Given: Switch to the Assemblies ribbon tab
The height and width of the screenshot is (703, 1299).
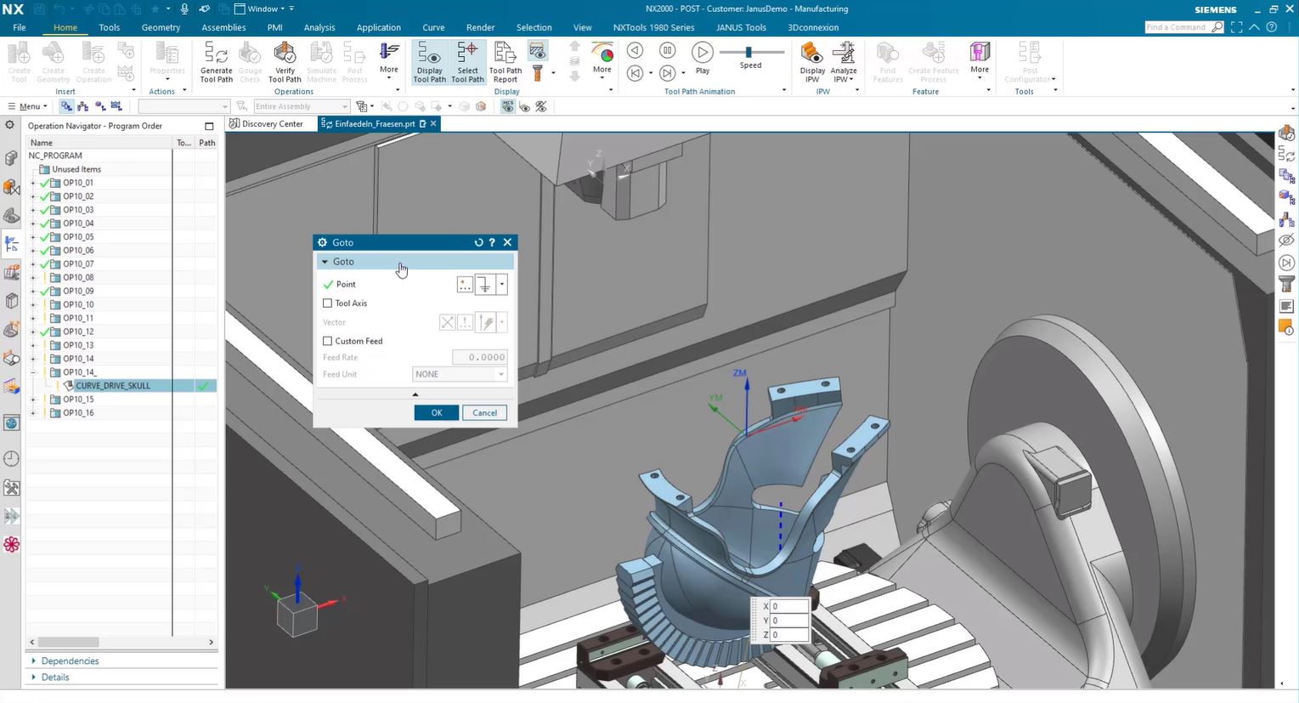Looking at the screenshot, I should point(223,27).
